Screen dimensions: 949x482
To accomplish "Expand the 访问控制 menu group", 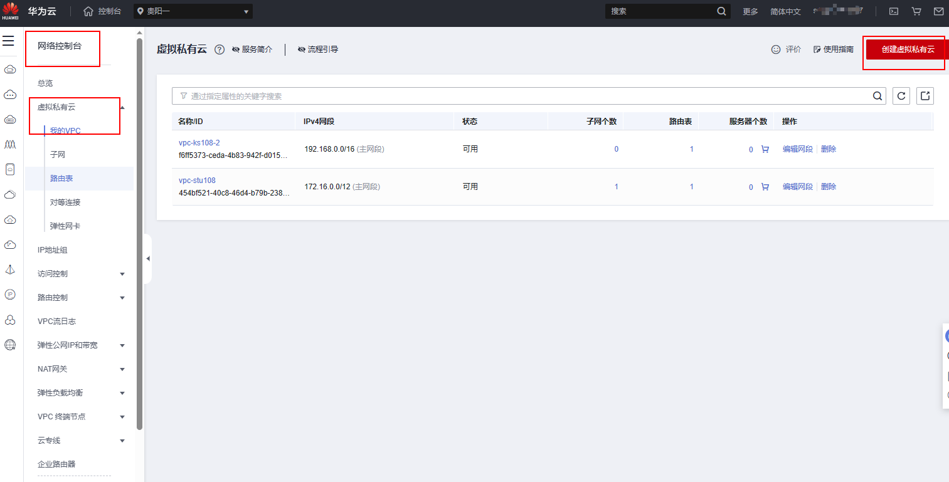I will click(122, 274).
